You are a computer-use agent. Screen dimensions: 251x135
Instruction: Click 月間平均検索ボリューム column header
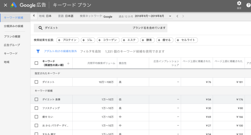tap(101, 63)
